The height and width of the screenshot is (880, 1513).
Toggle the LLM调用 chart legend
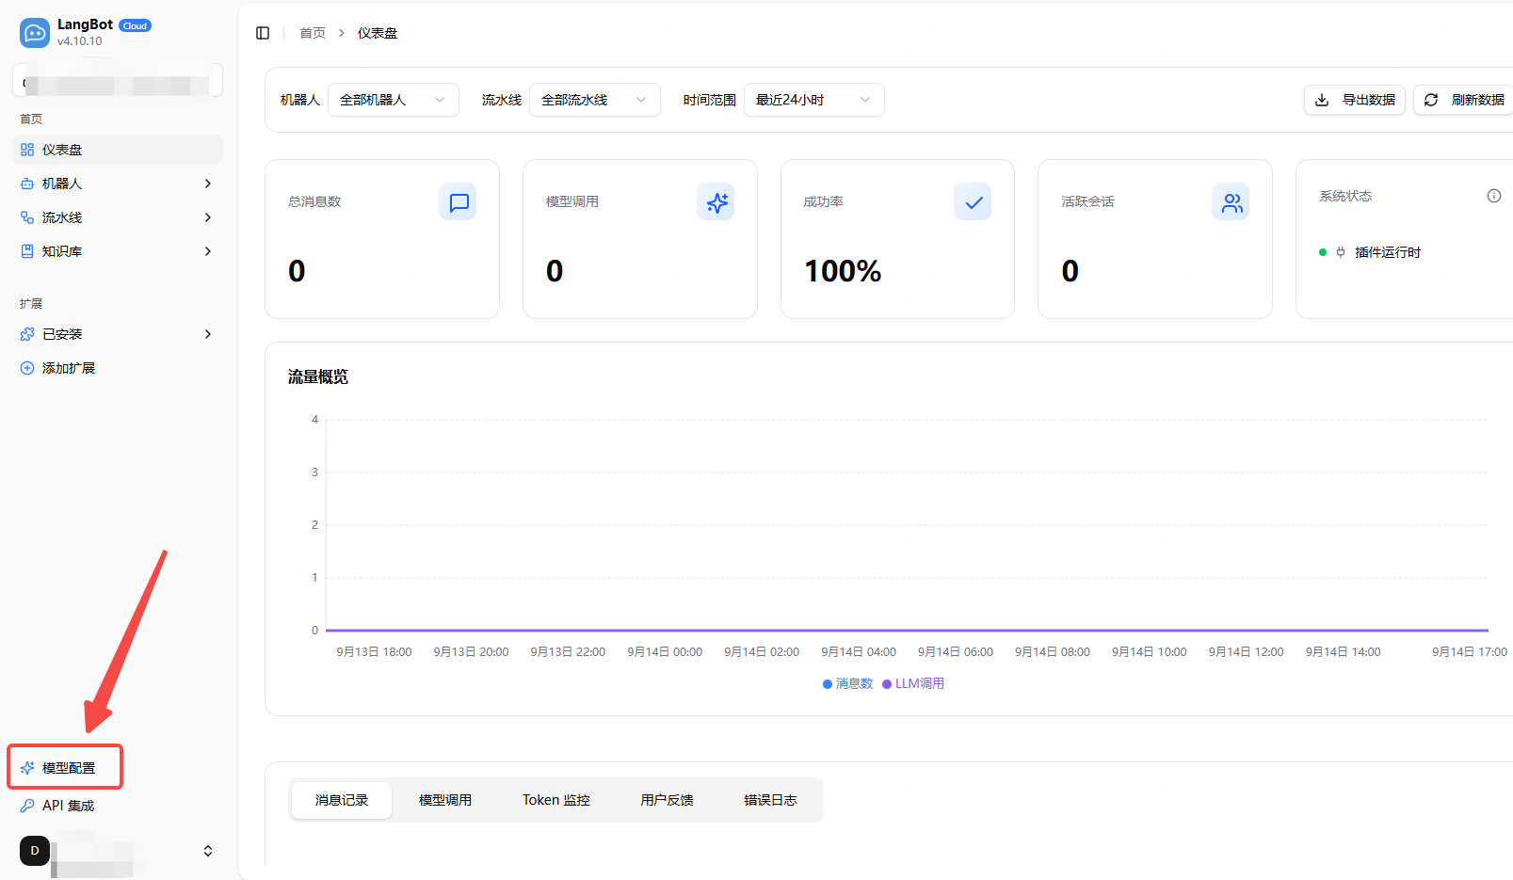tap(913, 683)
